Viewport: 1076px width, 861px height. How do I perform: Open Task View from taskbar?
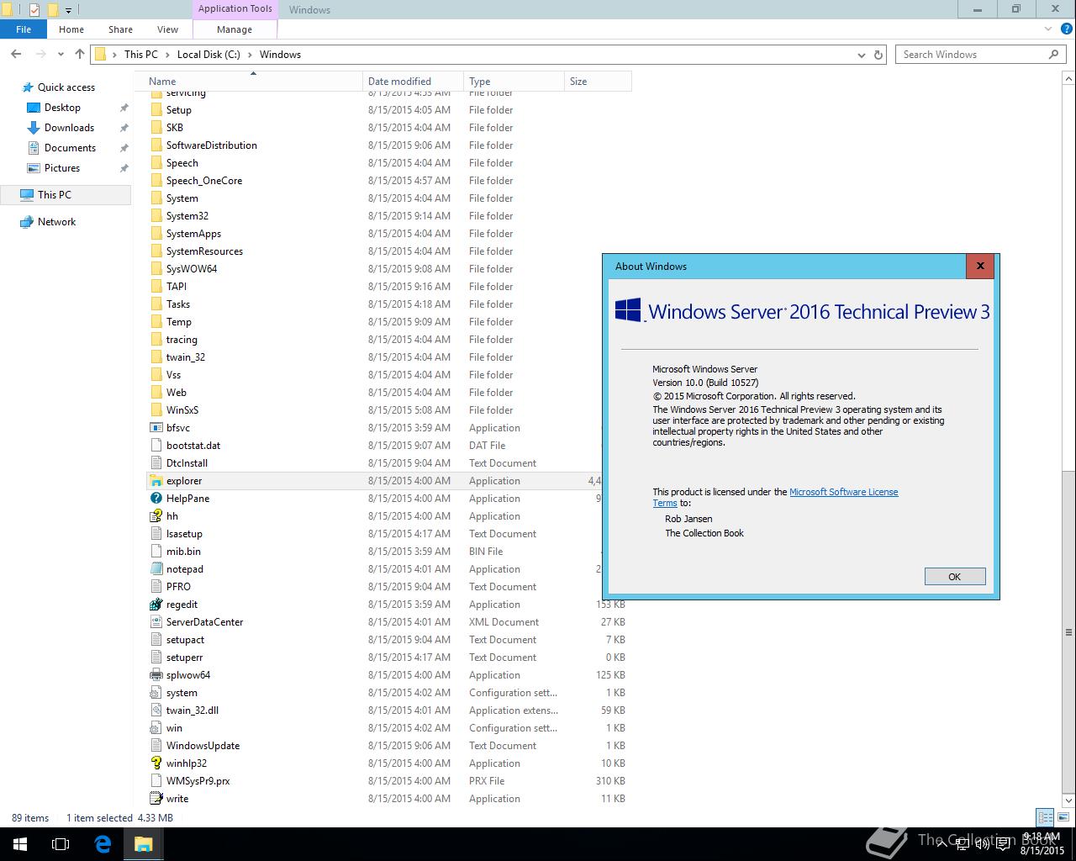(61, 844)
